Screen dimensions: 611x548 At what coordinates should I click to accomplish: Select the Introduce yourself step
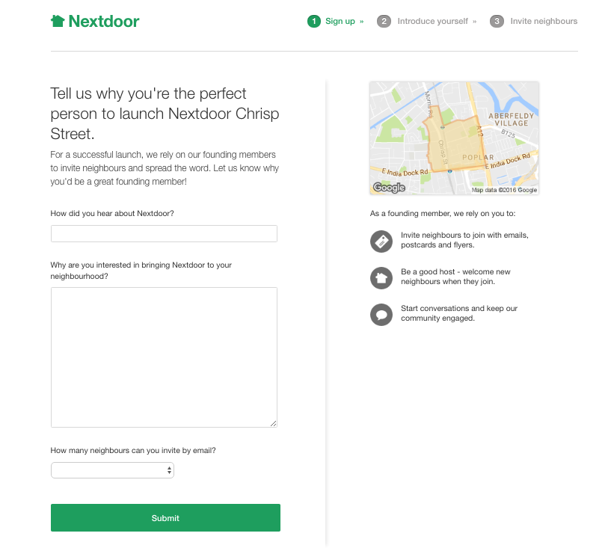[x=432, y=22]
